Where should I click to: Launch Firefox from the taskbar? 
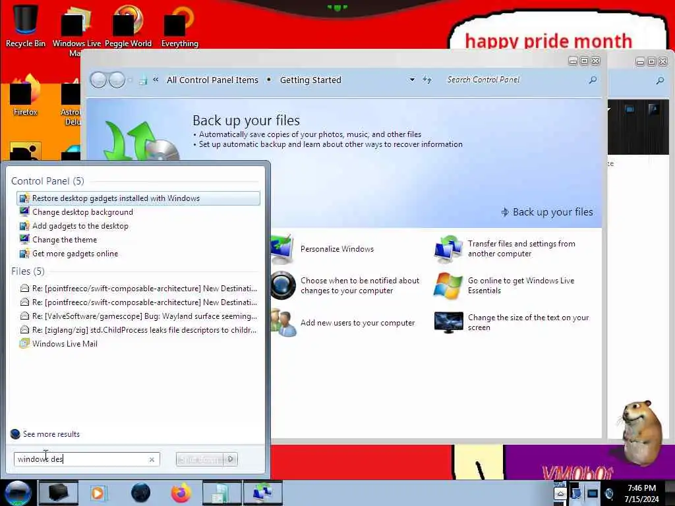[181, 493]
